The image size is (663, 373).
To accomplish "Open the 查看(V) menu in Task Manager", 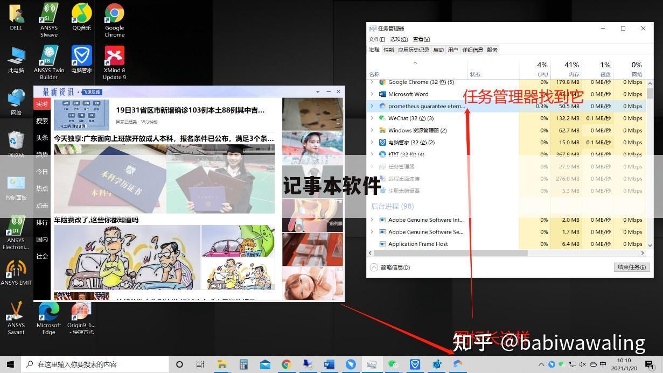I will pyautogui.click(x=421, y=39).
